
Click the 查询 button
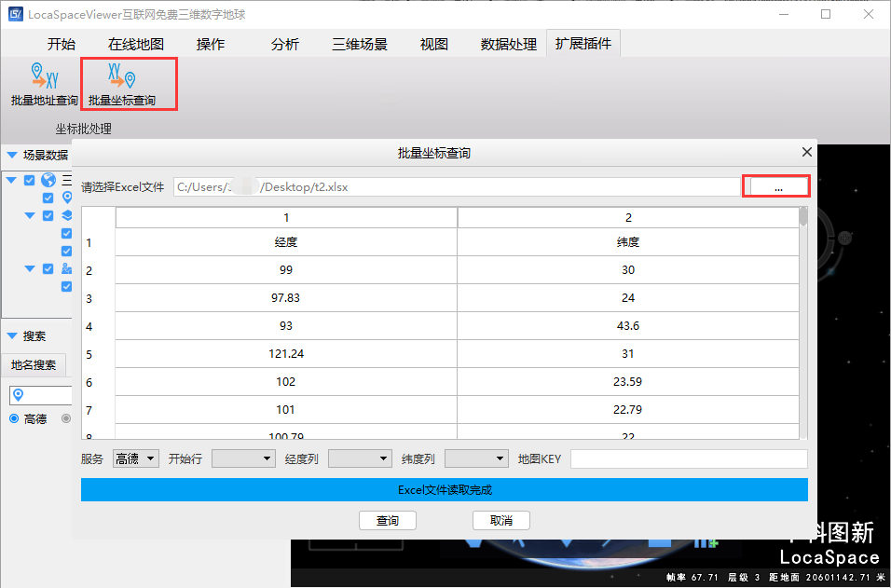pyautogui.click(x=388, y=520)
